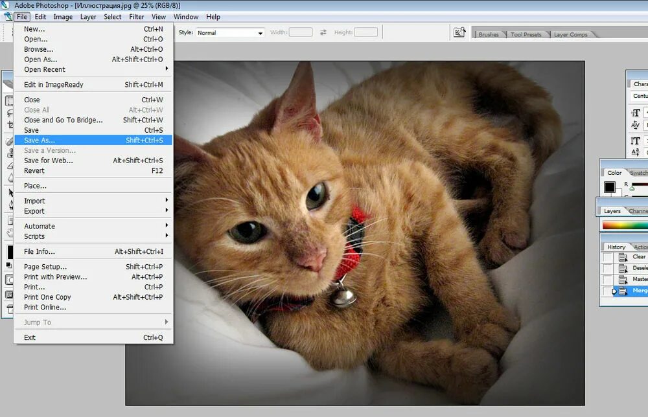Viewport: 648px width, 417px height.
Task: Switch to the Actions panel tab
Action: point(640,247)
